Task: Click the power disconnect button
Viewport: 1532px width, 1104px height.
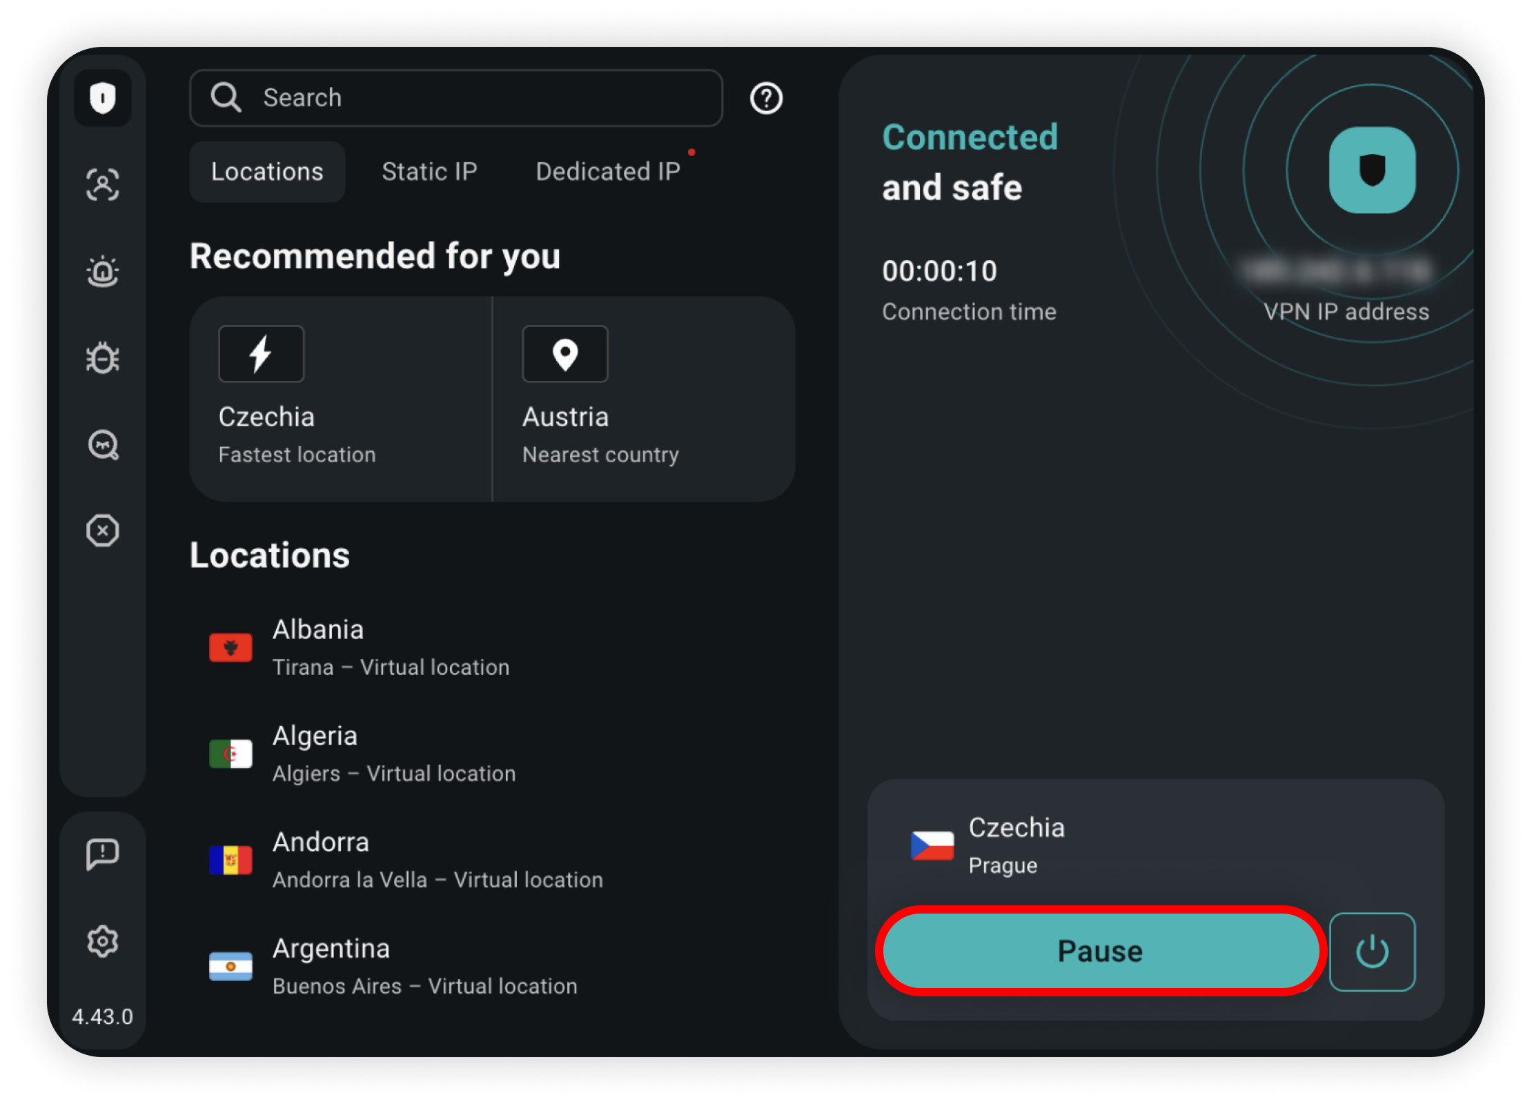Action: point(1372,952)
